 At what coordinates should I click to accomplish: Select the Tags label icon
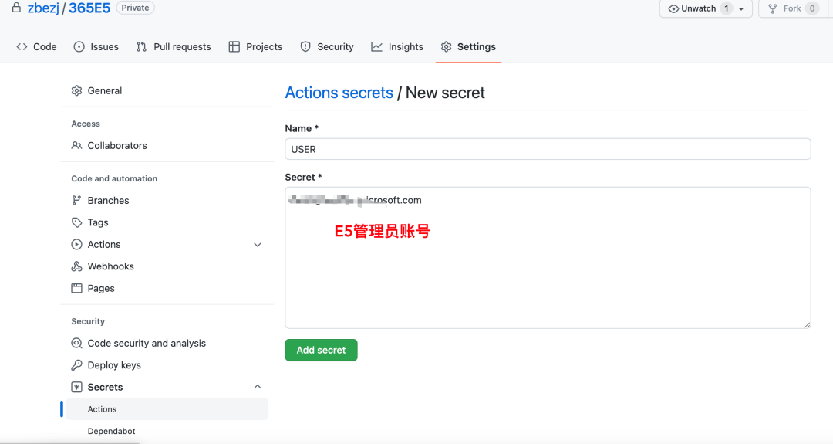point(76,222)
